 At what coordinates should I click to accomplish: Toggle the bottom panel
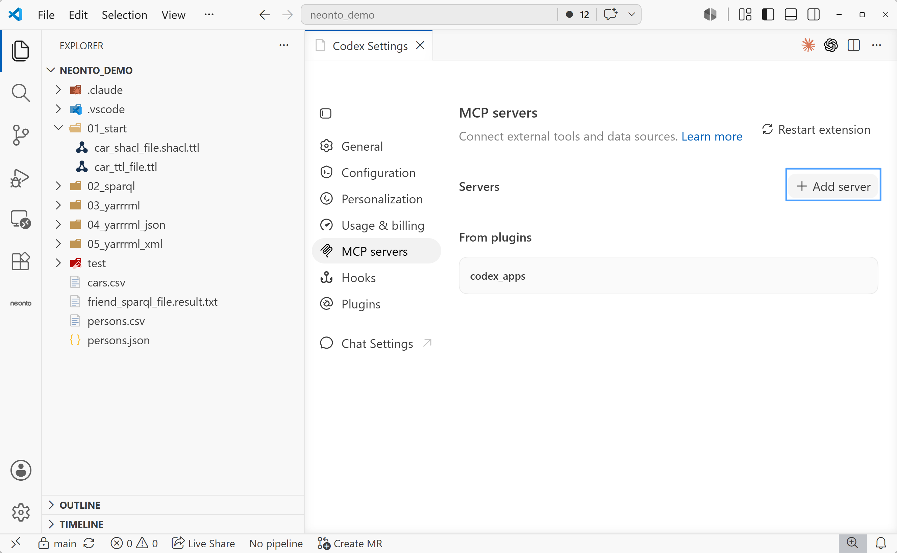(x=791, y=15)
